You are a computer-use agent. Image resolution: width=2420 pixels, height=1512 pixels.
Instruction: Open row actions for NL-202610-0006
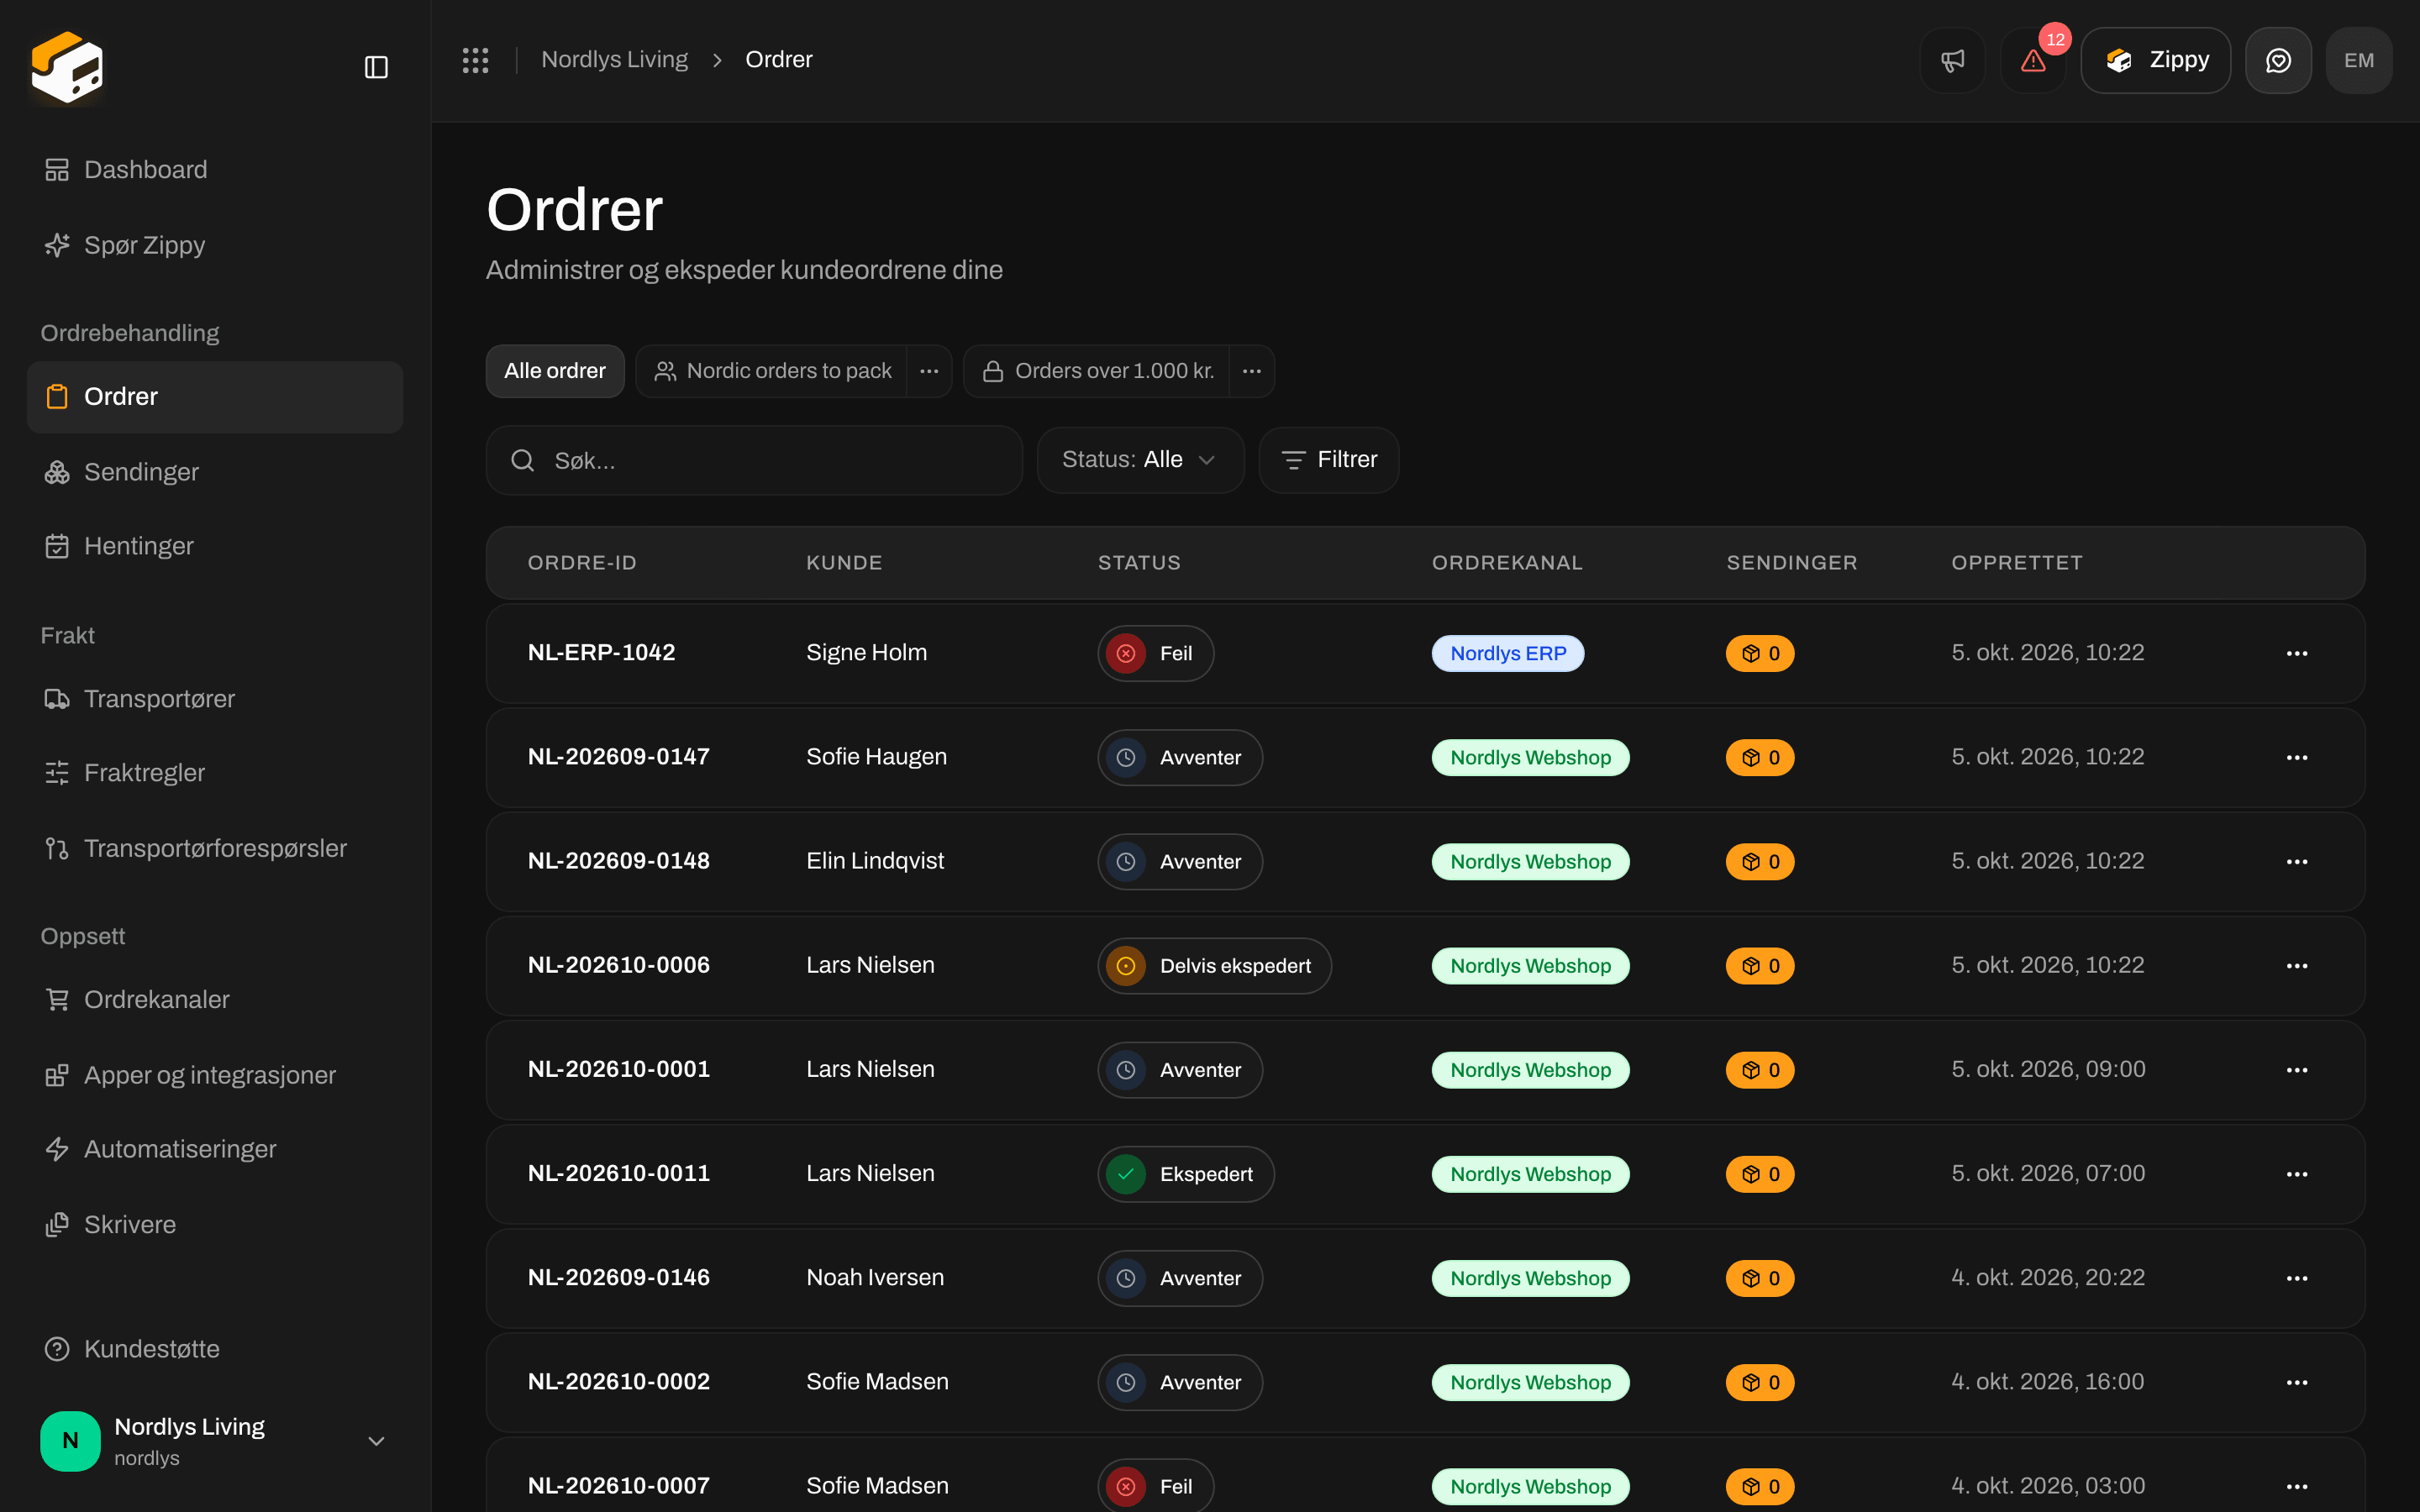pos(2297,965)
